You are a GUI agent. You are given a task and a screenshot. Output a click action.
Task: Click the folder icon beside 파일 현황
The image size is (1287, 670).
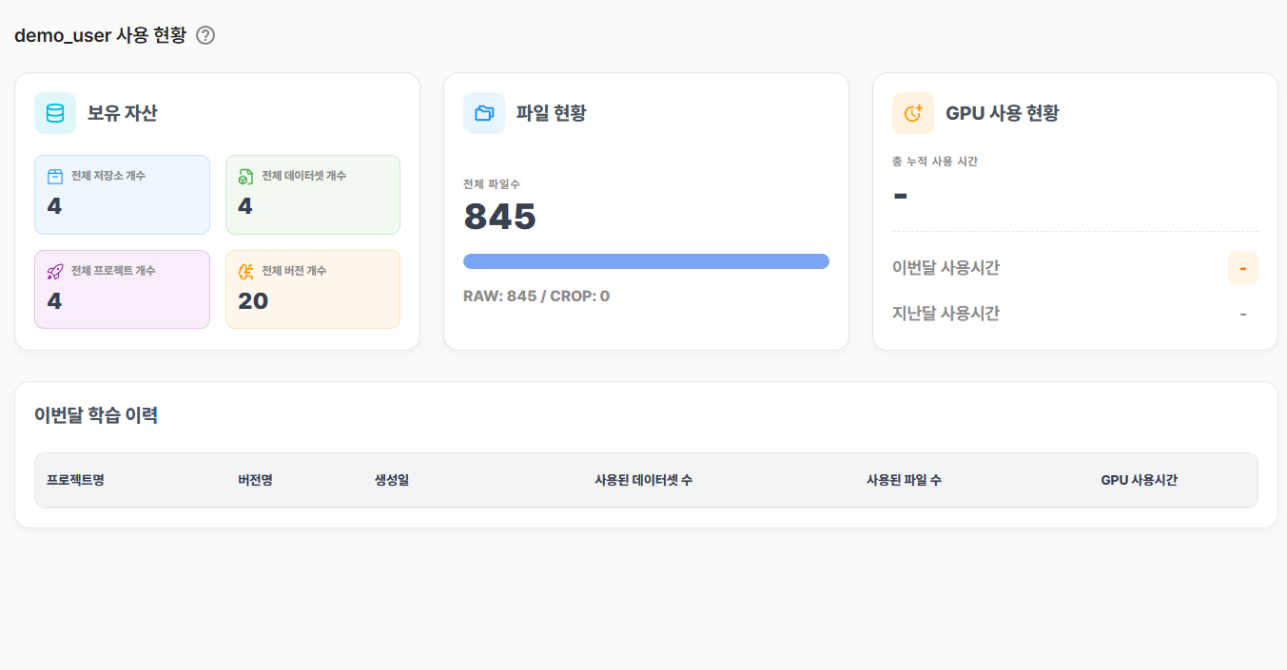tap(484, 113)
